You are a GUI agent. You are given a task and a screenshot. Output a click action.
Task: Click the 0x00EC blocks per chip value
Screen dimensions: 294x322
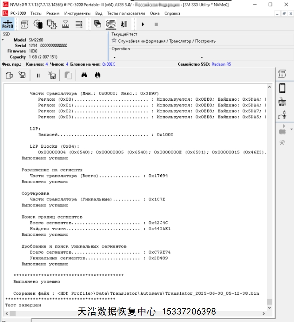(x=108, y=64)
